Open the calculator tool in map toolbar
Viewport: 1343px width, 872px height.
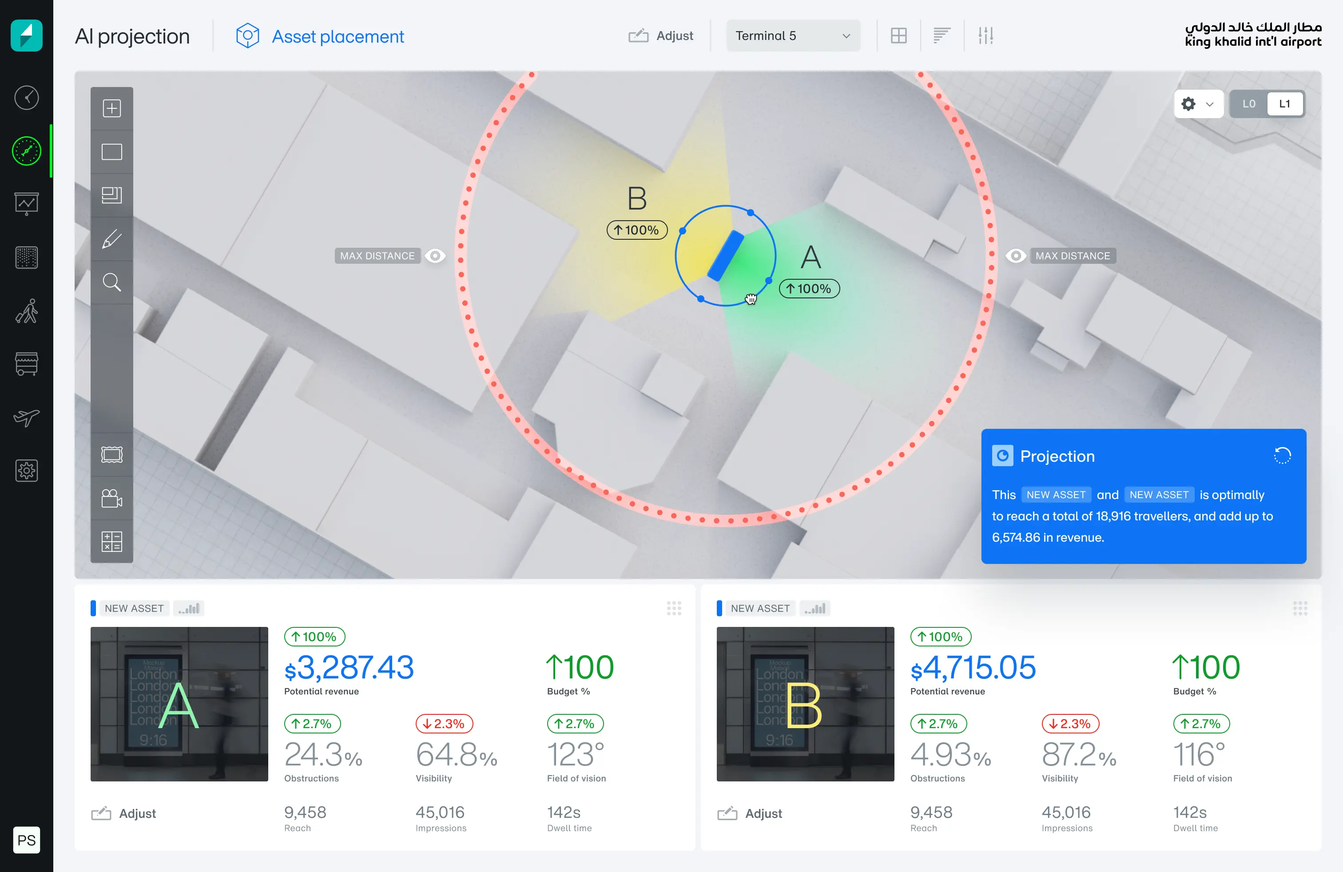[x=112, y=542]
